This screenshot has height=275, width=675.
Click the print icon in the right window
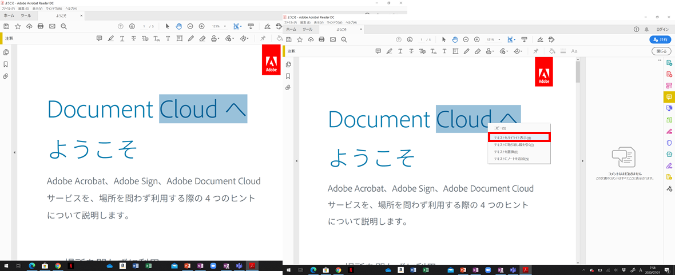[321, 39]
